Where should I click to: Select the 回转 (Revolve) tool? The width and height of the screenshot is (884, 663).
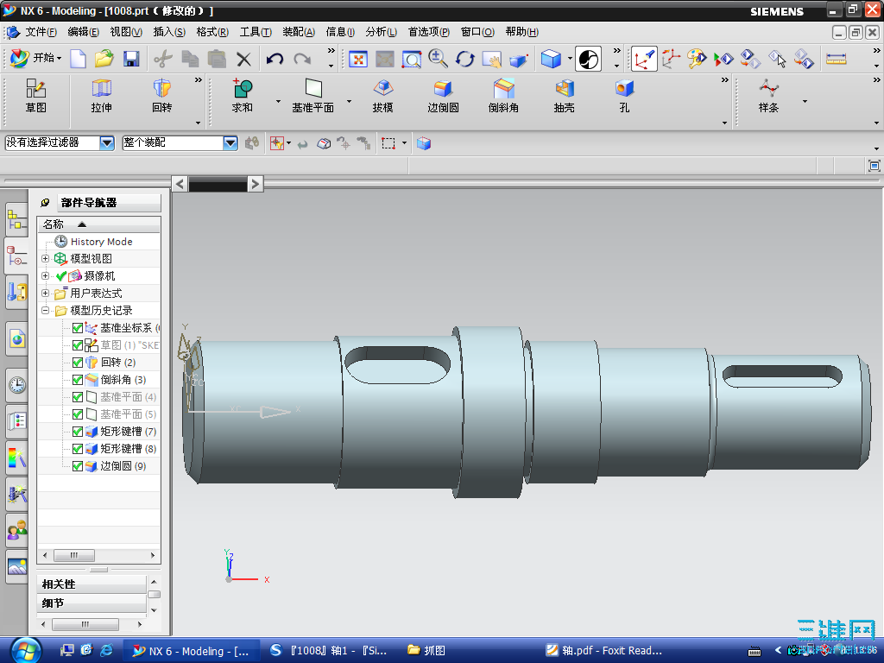coord(161,90)
